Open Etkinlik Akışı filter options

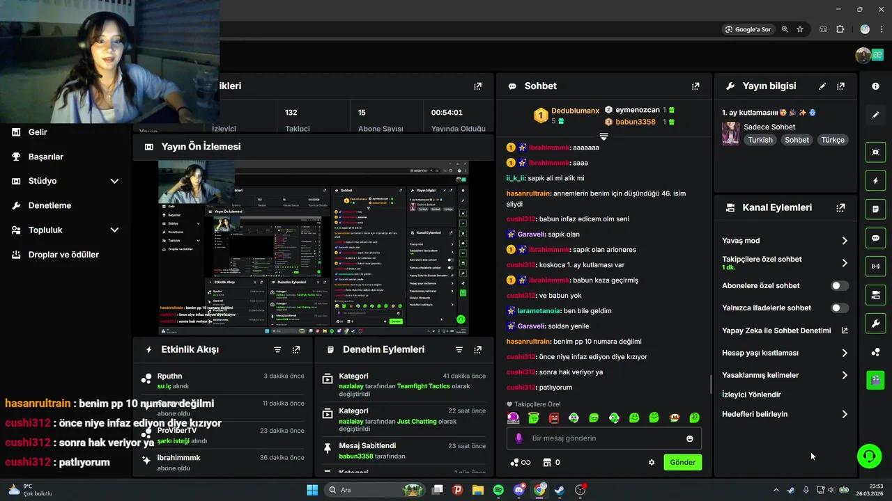tap(277, 349)
